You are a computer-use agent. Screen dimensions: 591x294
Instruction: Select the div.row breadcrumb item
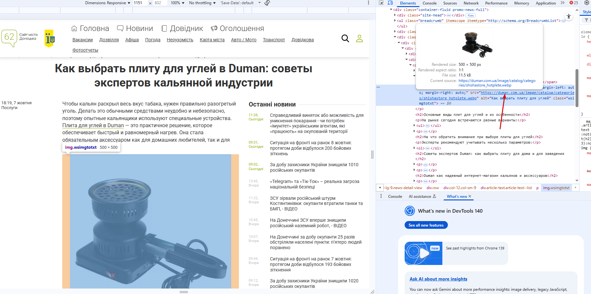click(433, 188)
